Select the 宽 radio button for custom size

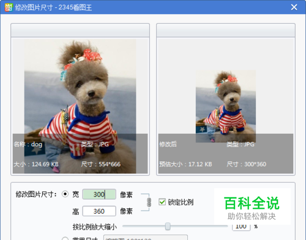point(65,194)
